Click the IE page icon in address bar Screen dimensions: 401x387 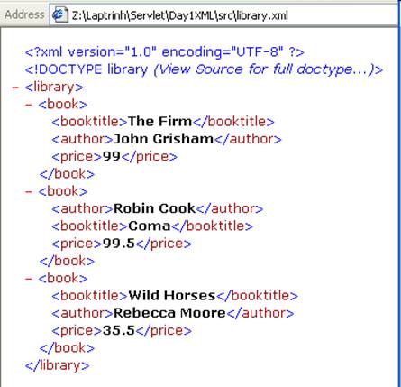59,14
